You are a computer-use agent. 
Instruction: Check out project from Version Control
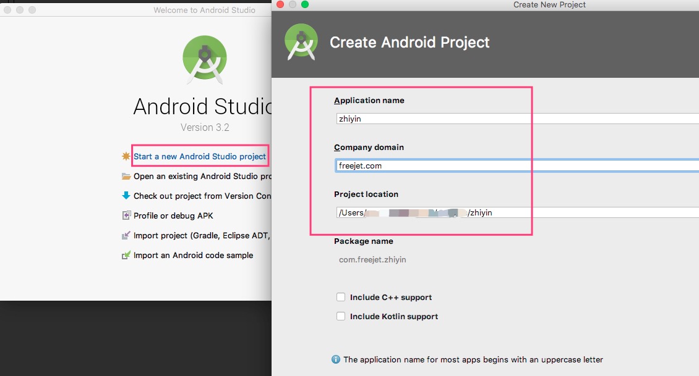pos(202,196)
